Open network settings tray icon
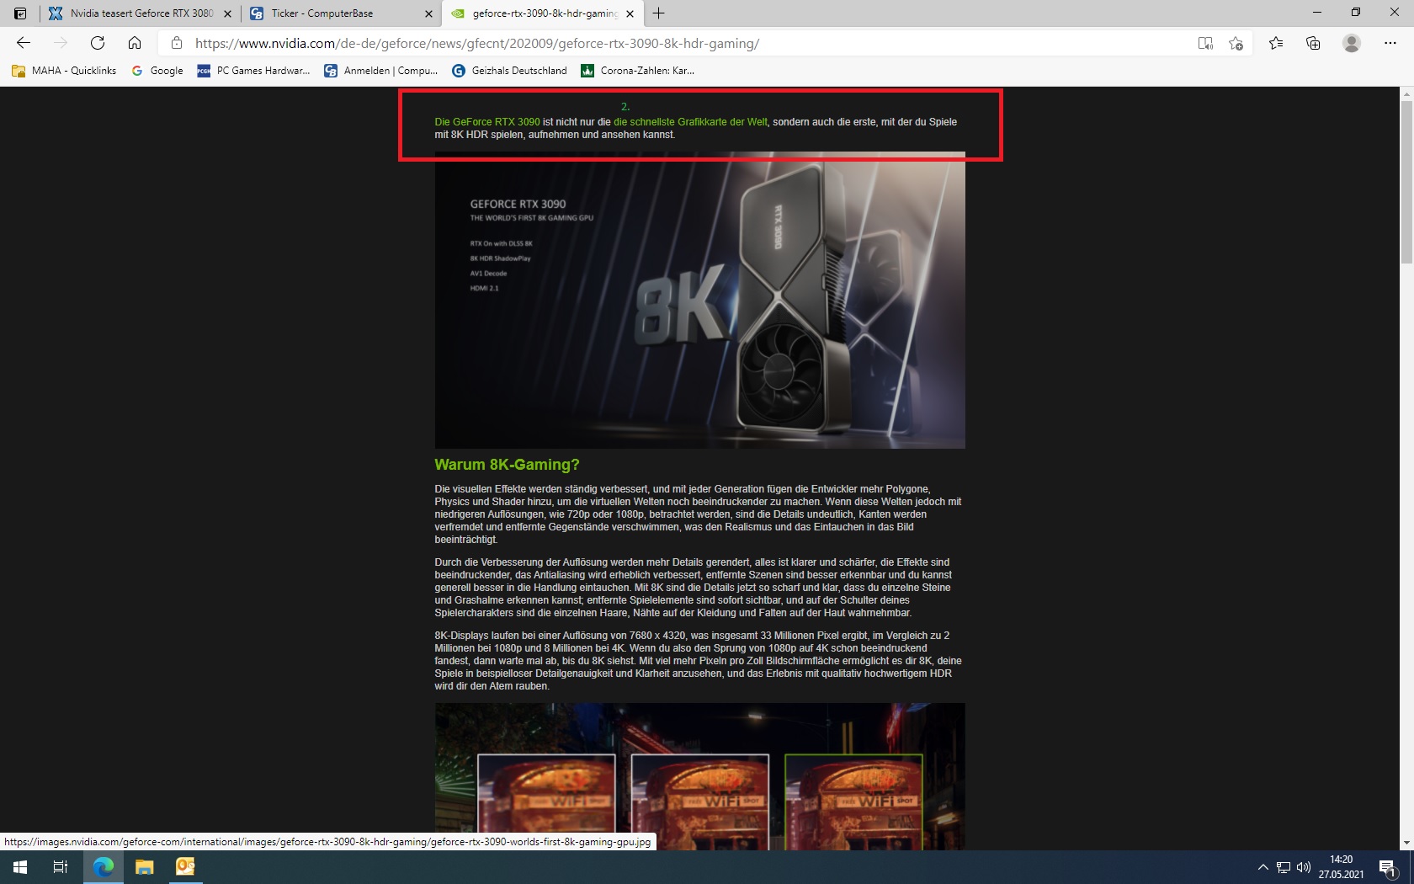This screenshot has height=884, width=1414. (x=1284, y=867)
